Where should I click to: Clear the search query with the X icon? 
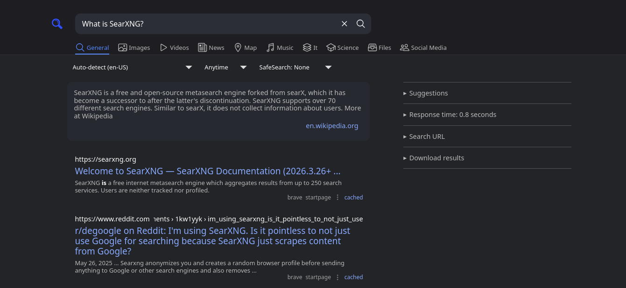point(345,24)
